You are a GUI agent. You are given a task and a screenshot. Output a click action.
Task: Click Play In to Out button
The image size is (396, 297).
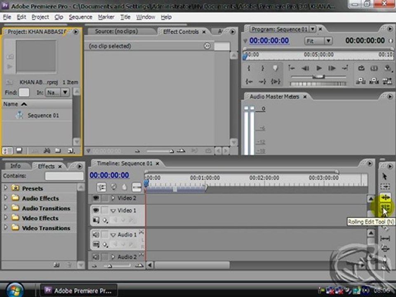pos(276,81)
